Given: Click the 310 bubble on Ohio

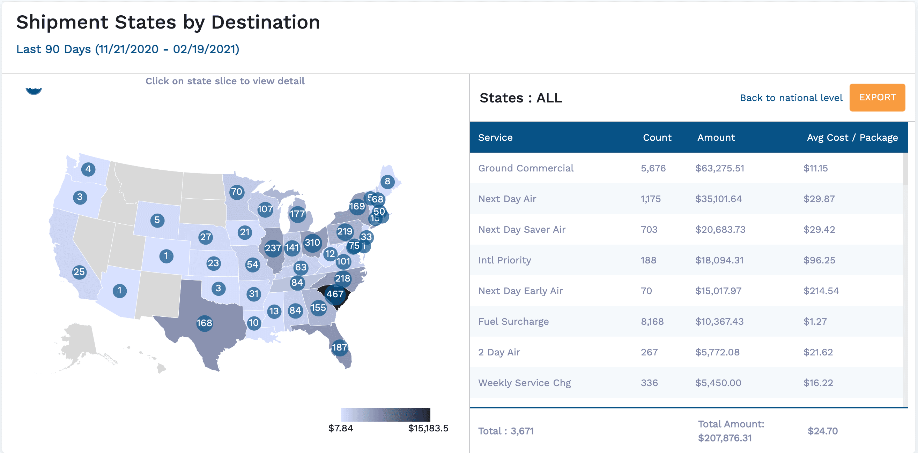Looking at the screenshot, I should (312, 243).
